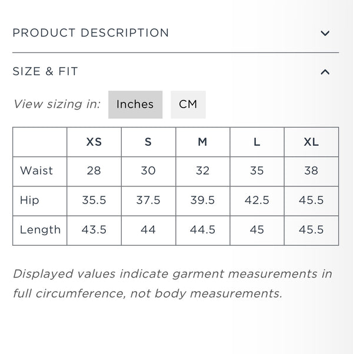Expand the Product Description chevron
The width and height of the screenshot is (353, 354).
click(x=325, y=34)
